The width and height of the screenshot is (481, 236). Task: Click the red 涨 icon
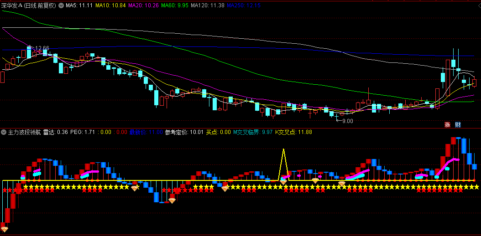click(448, 124)
